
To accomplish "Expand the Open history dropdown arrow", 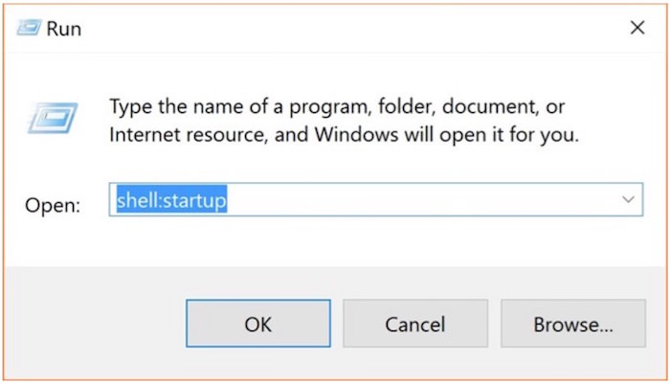I will tap(628, 200).
